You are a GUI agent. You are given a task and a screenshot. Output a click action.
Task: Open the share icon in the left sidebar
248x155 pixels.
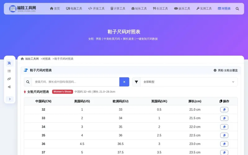[x=9, y=87]
